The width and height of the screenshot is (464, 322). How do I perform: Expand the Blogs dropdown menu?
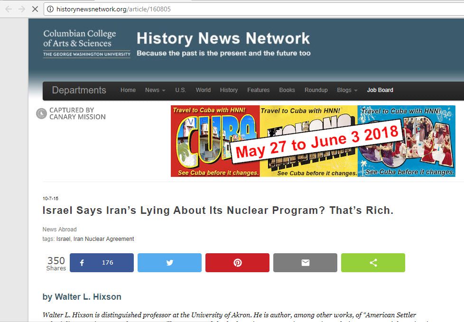click(x=347, y=90)
